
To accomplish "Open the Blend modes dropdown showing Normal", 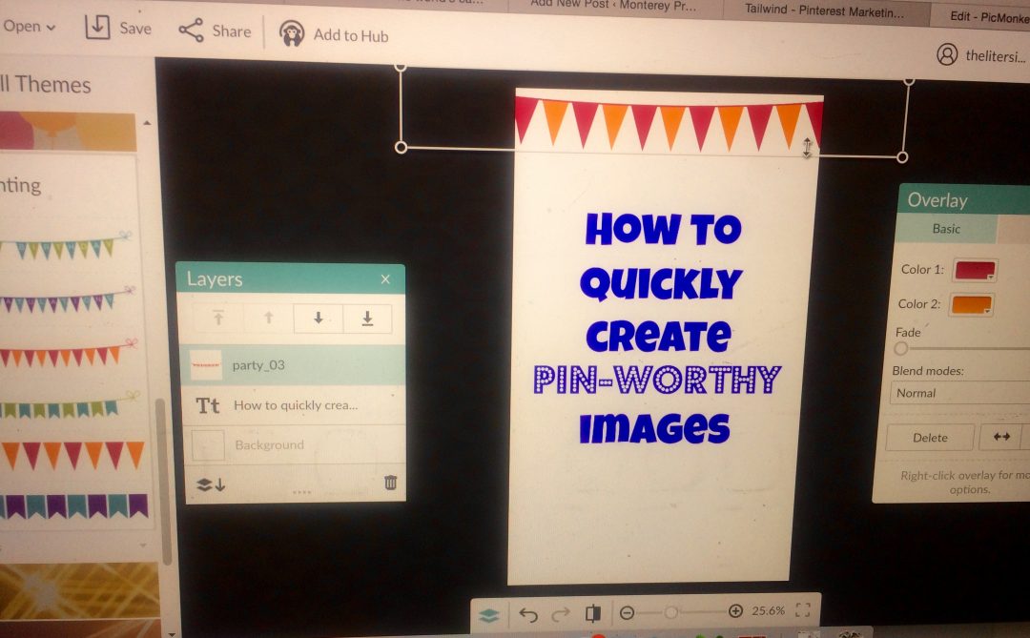I will [x=958, y=393].
